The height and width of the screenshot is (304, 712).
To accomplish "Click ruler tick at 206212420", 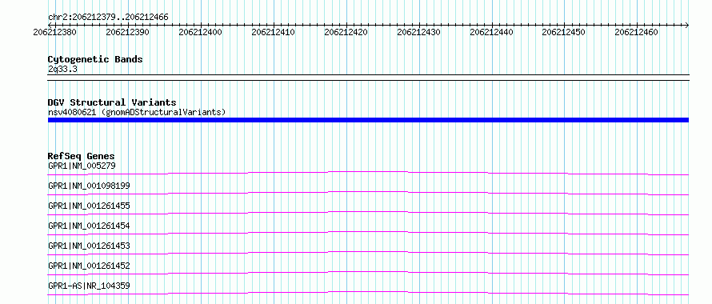I will click(346, 32).
